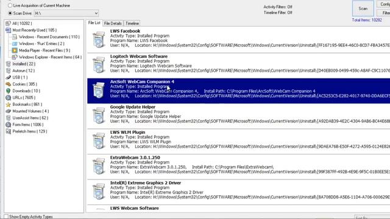This screenshot has width=390, height=219.
Task: Click 'Intel(R) Extreme Graphics 2 Driver' title
Action: pyautogui.click(x=146, y=183)
